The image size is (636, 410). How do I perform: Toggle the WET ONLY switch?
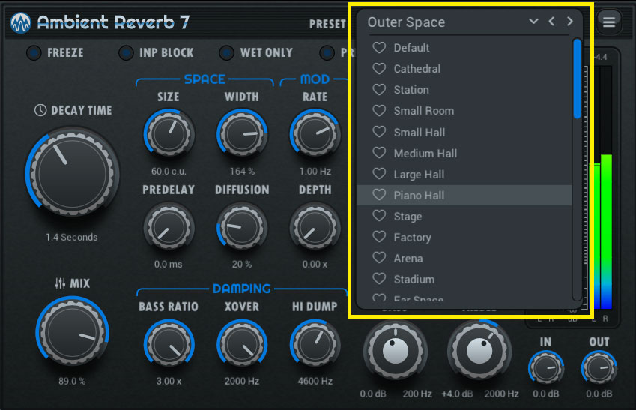pos(226,52)
